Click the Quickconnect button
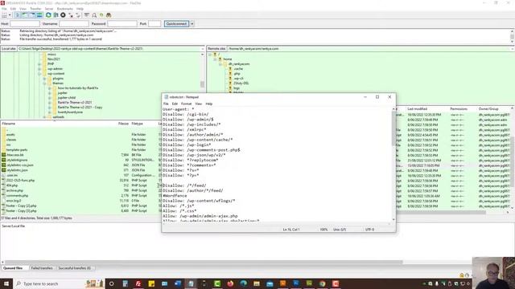Screen dimensions: 515x289 [x=176, y=23]
